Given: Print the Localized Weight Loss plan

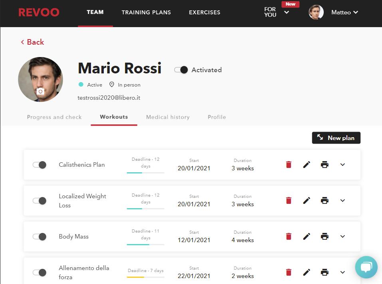Looking at the screenshot, I should tap(325, 201).
